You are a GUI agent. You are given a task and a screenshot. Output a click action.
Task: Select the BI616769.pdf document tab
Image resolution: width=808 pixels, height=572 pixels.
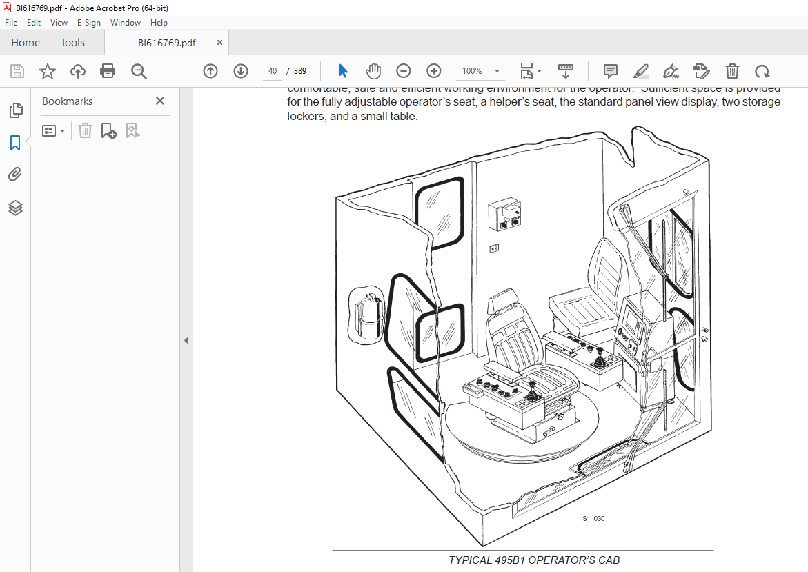click(x=166, y=43)
